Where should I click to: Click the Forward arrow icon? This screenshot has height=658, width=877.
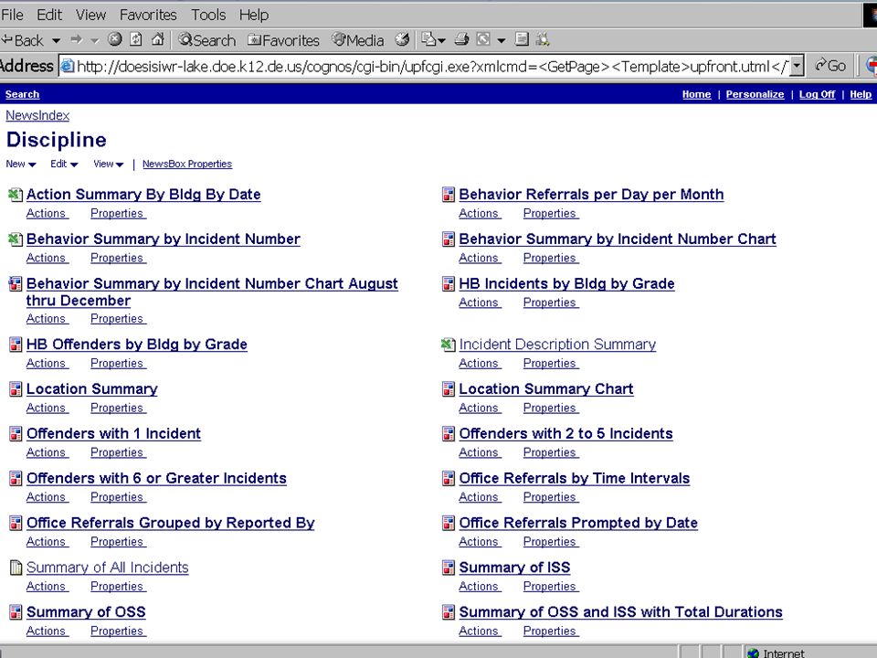(77, 39)
